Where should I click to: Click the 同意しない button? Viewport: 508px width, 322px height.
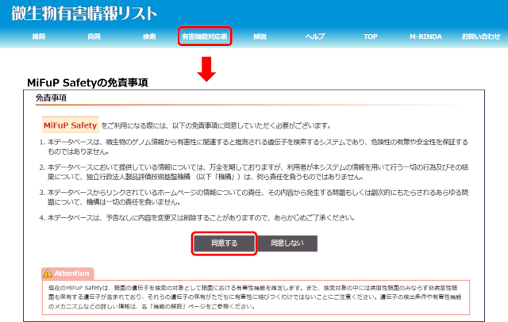[x=287, y=243]
